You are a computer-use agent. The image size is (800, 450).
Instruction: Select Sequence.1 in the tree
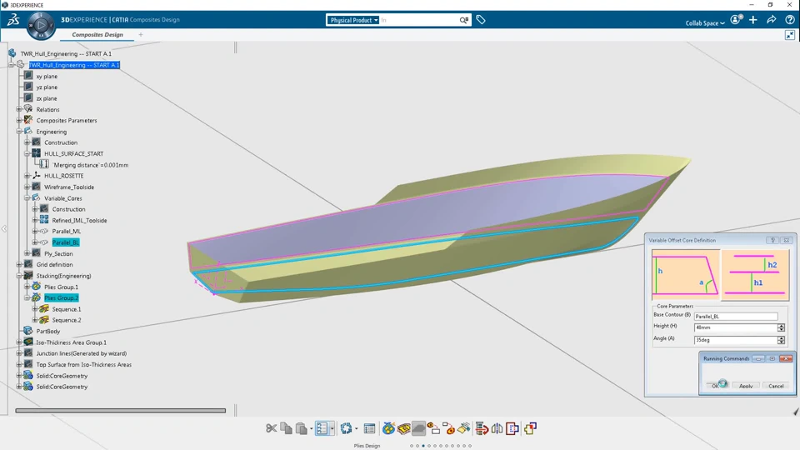67,309
